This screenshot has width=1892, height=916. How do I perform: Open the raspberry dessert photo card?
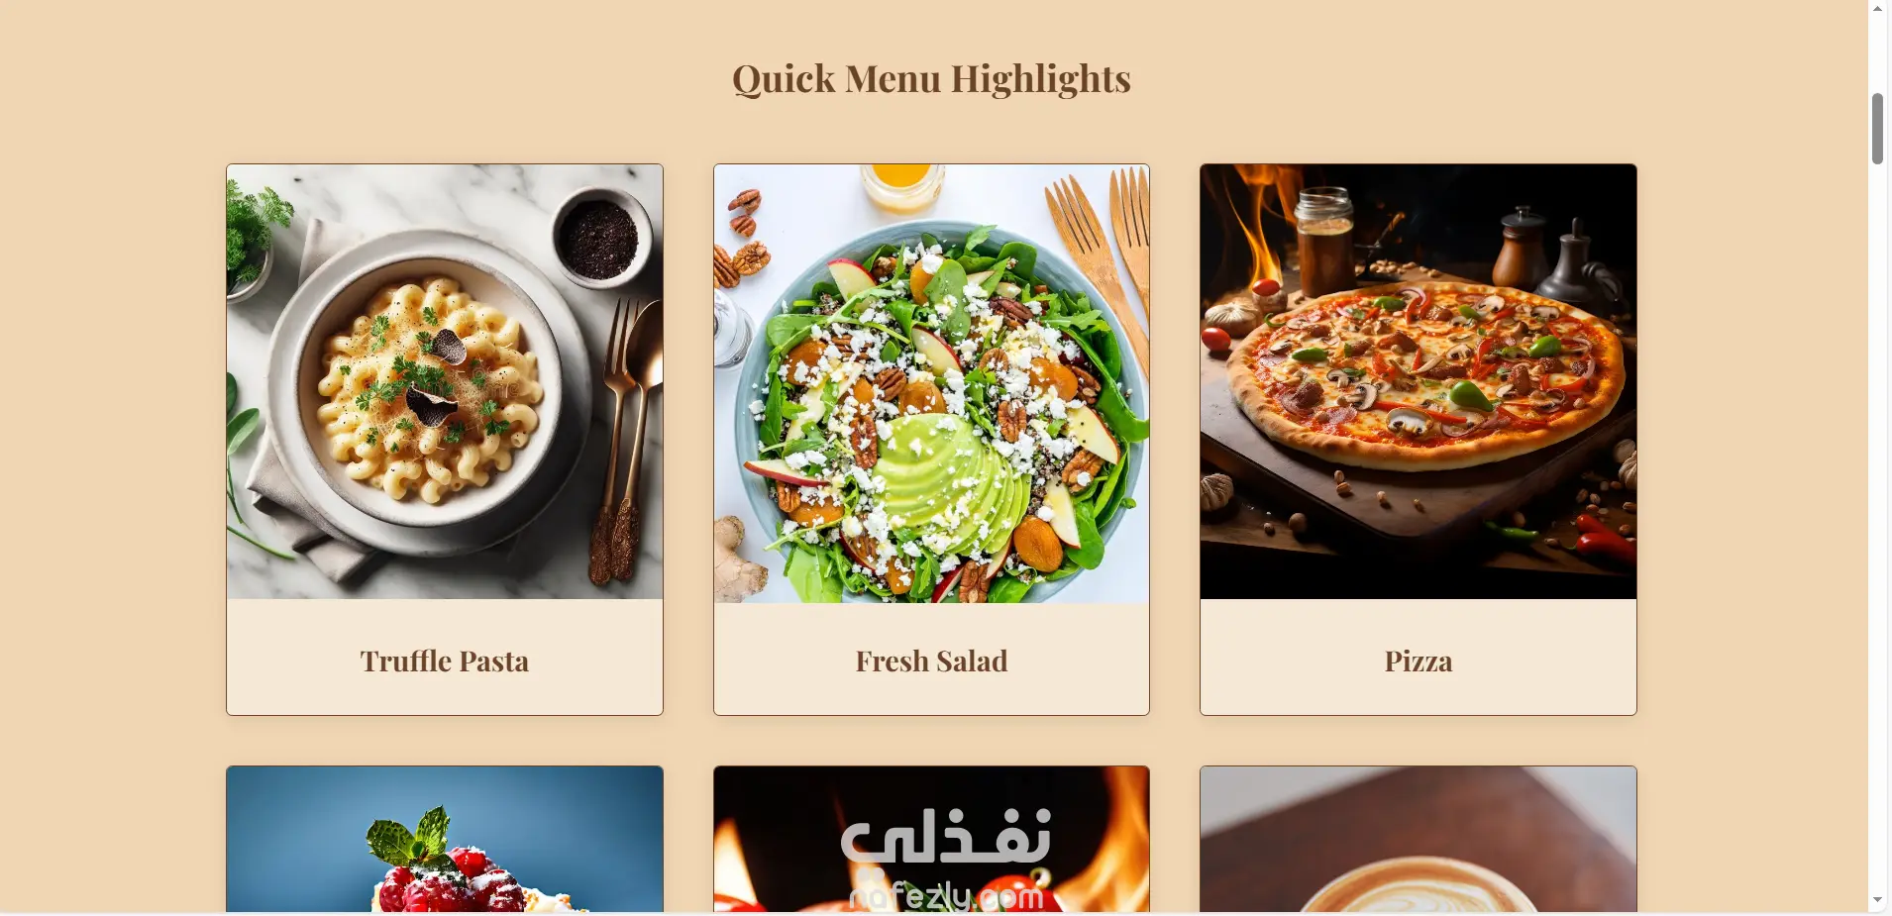[x=445, y=839]
